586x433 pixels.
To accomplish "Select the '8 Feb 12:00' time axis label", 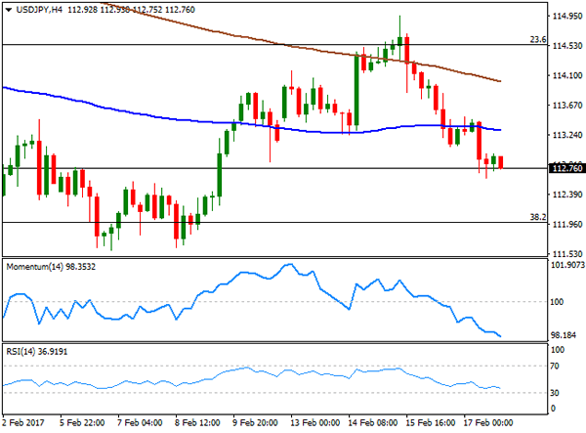I will [x=197, y=423].
